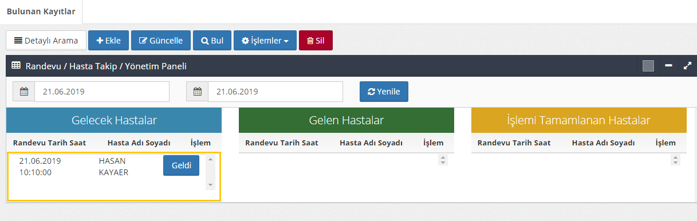Click the Bul find button
Image resolution: width=697 pixels, height=221 pixels.
click(x=212, y=41)
